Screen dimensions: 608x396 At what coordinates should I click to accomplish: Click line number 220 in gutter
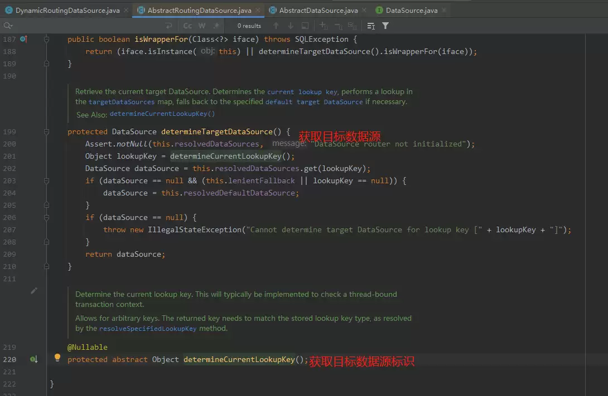tap(9, 360)
